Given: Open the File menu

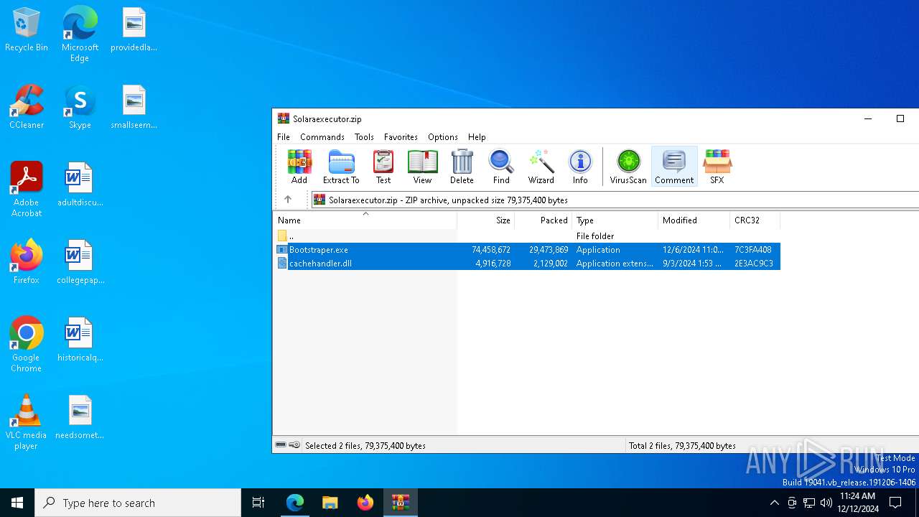Looking at the screenshot, I should click(x=284, y=136).
